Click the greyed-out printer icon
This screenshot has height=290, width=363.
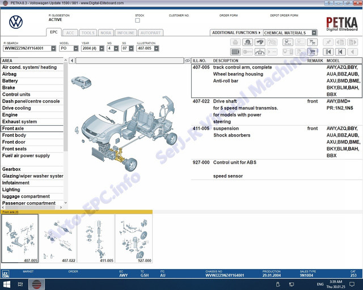235,42
